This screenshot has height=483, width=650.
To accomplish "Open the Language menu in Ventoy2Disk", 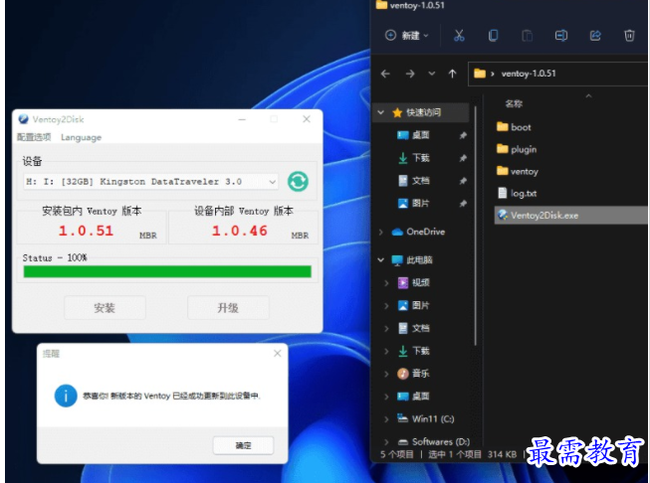I will 81,137.
